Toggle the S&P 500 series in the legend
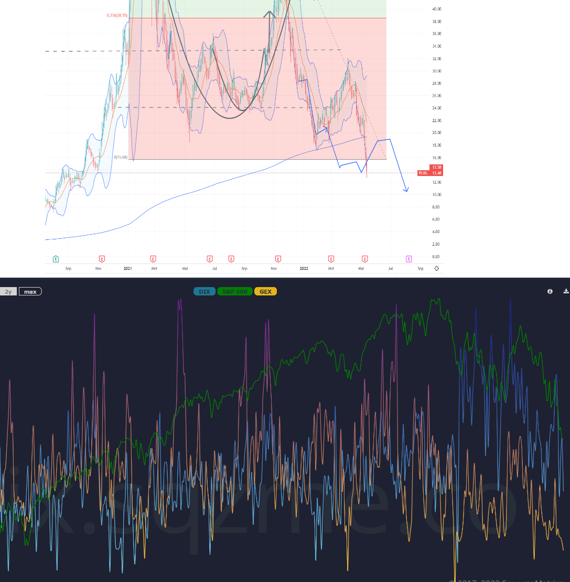 click(235, 292)
